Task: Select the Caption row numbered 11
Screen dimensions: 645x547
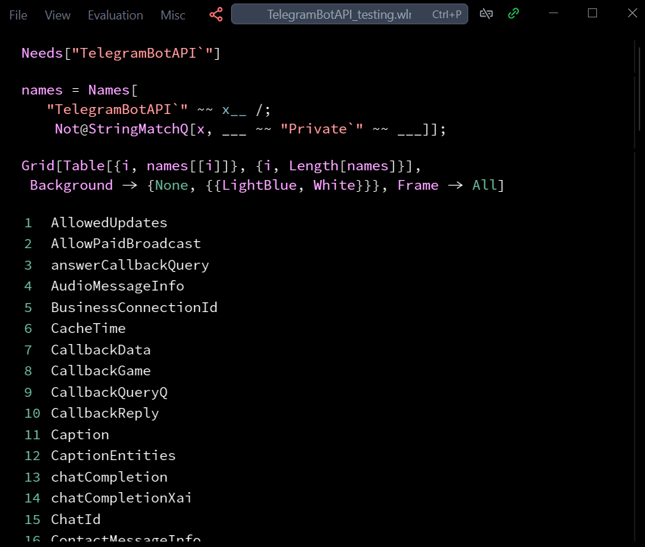Action: coord(66,434)
